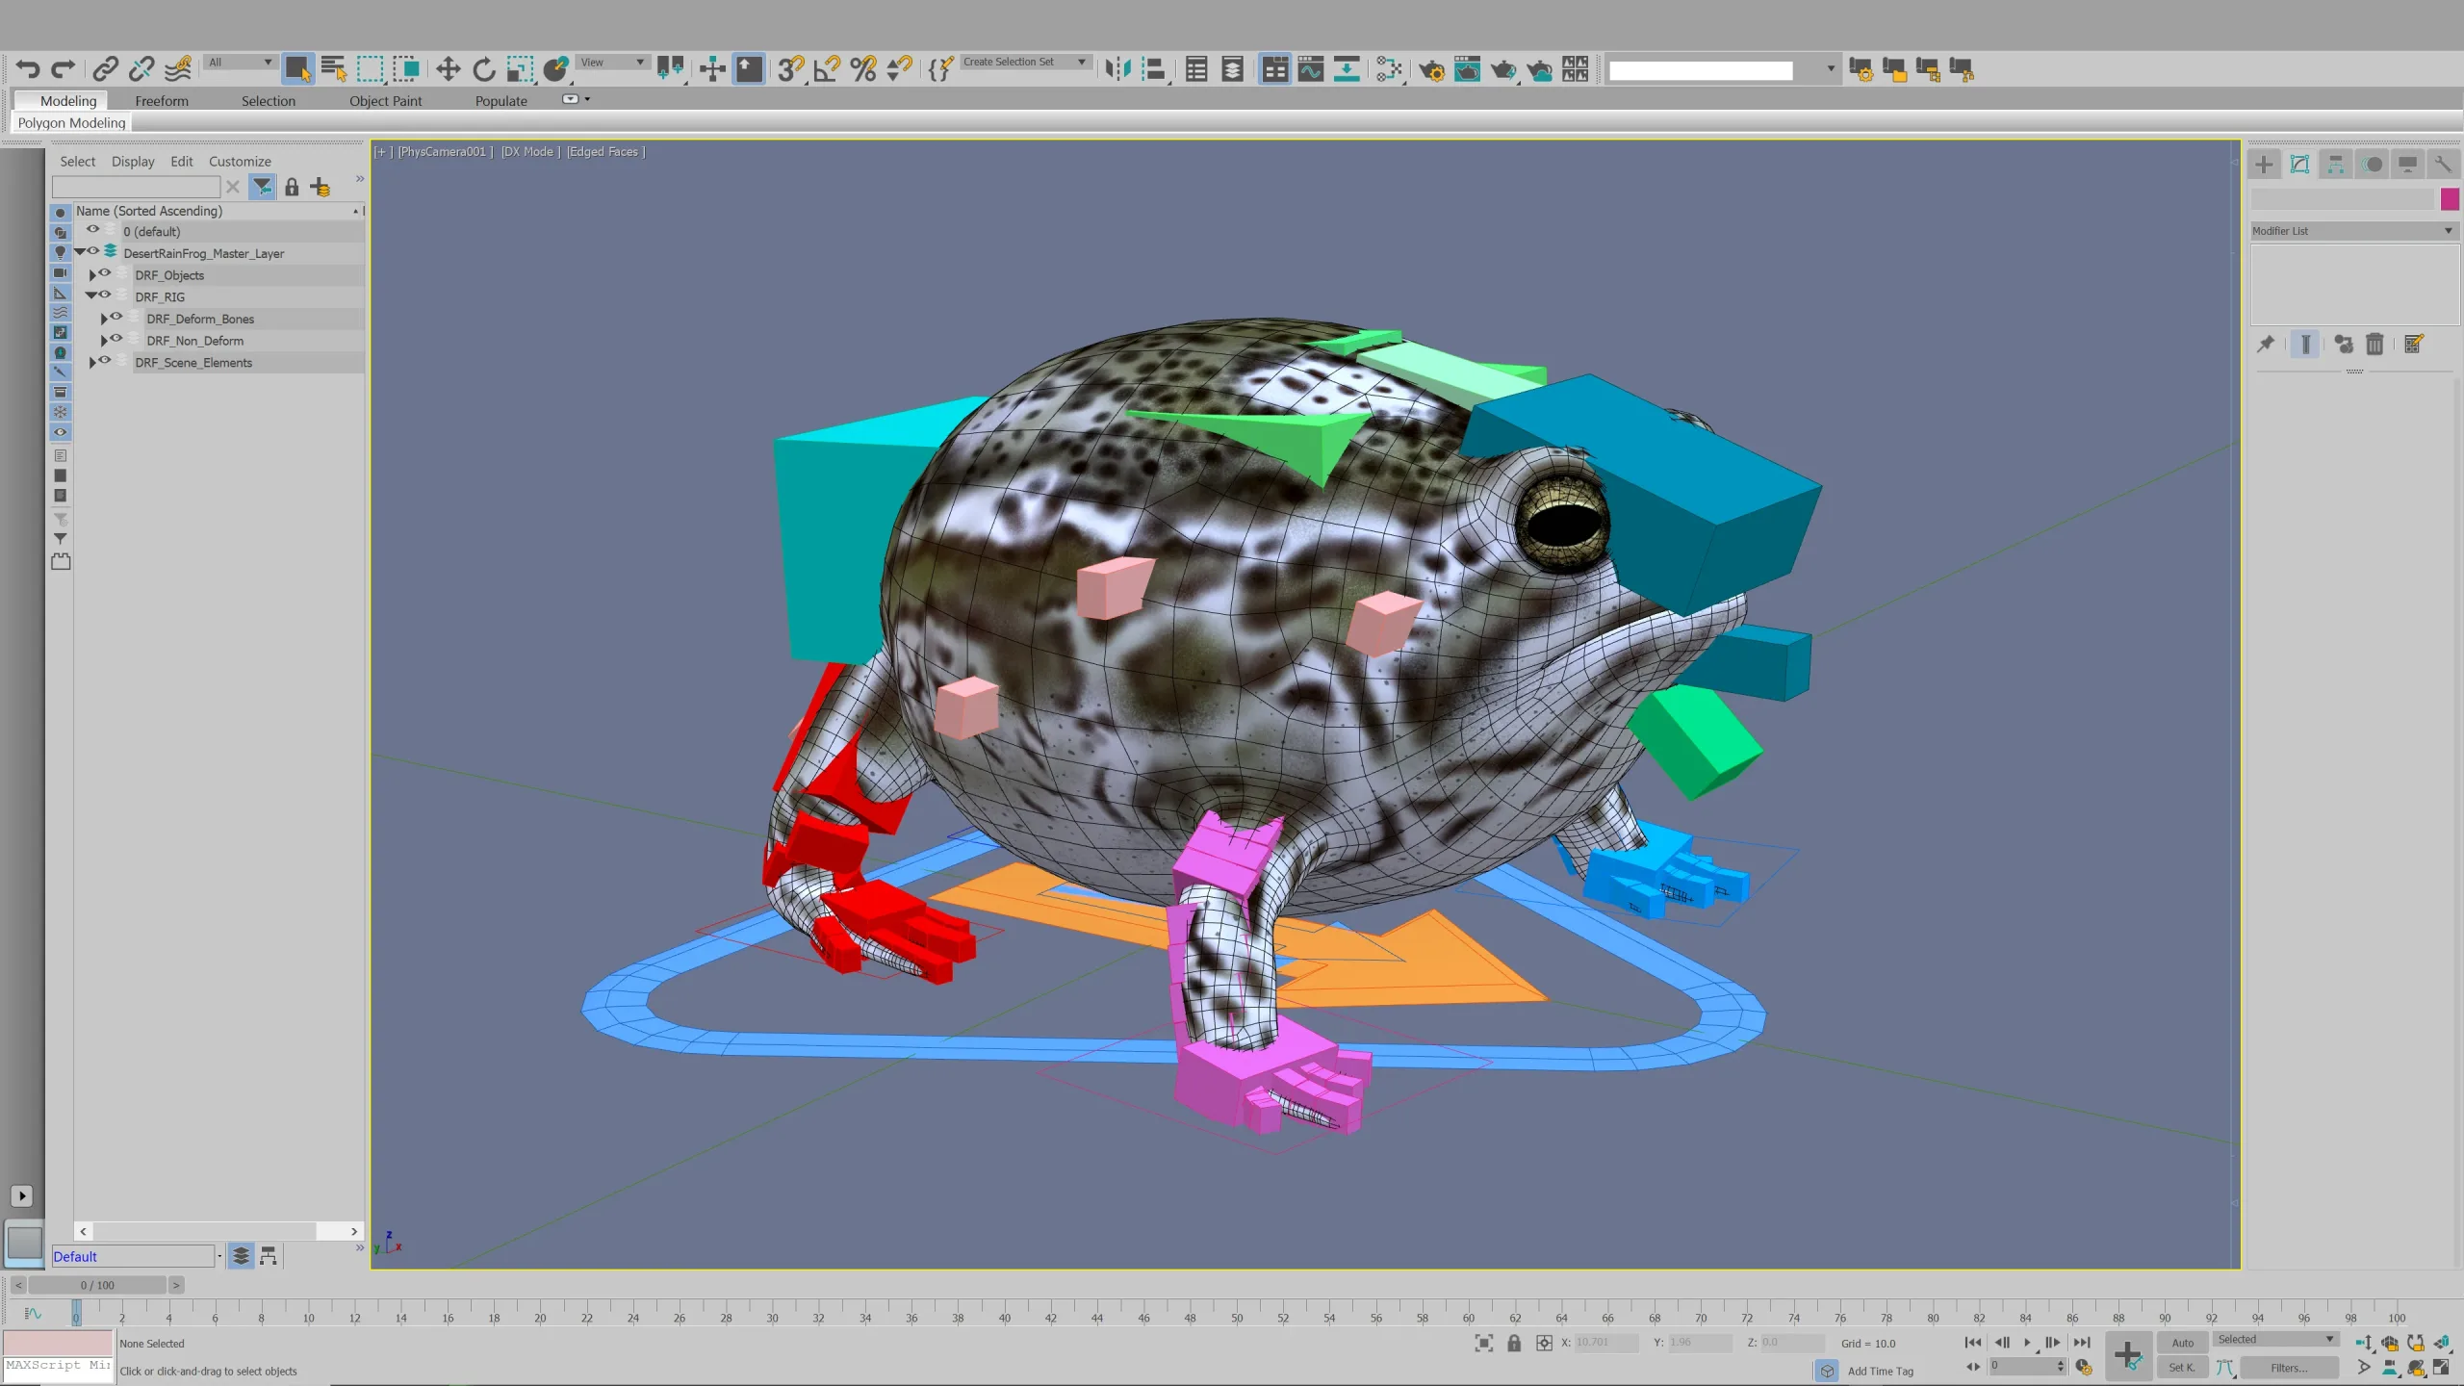
Task: Click the 0 / 100 time slider
Action: [x=97, y=1285]
